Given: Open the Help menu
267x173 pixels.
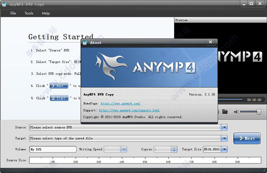Looking at the screenshot, I should 46,13.
